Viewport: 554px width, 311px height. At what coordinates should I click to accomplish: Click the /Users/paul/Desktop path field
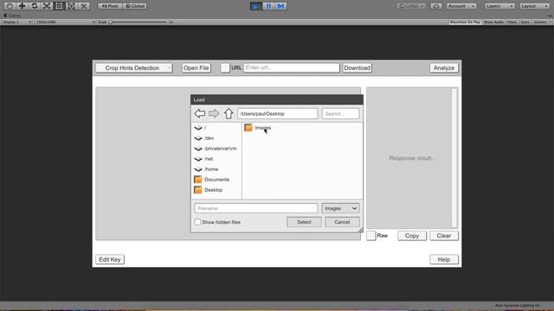point(277,113)
